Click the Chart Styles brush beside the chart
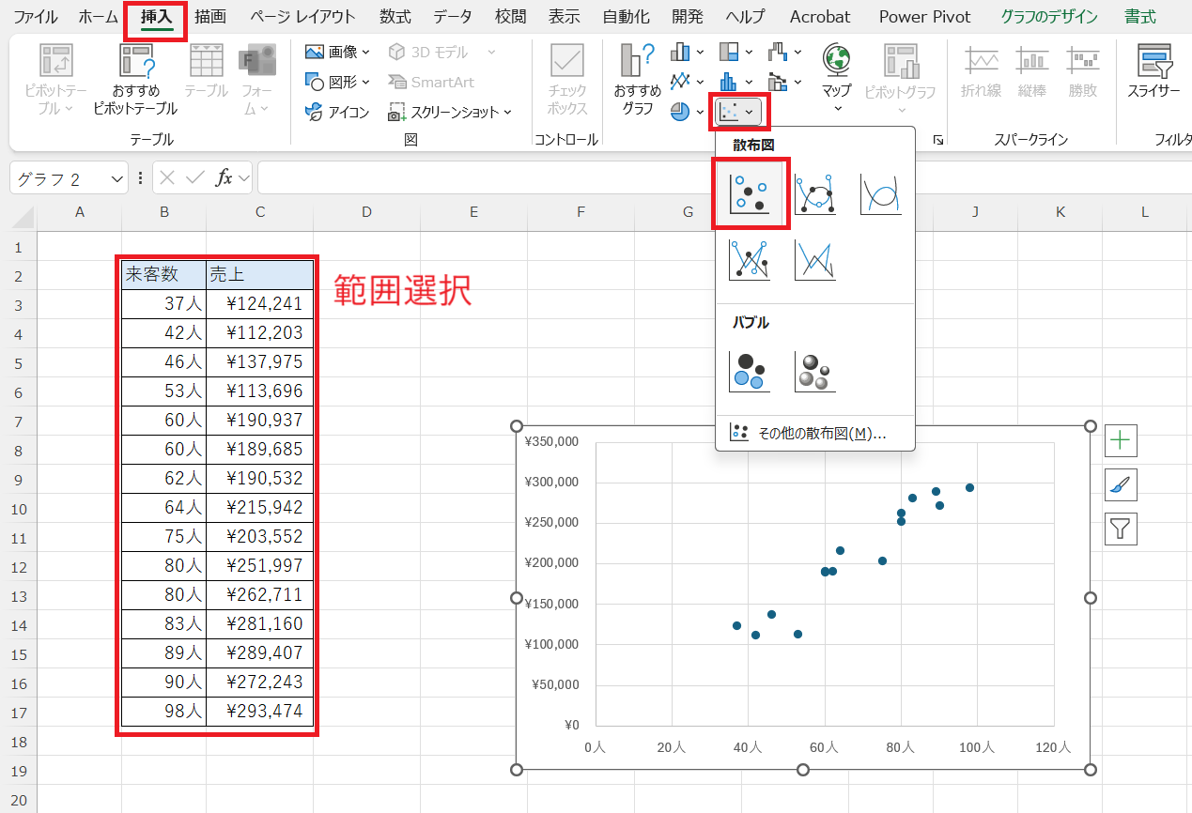Viewport: 1192px width, 813px height. pos(1121,484)
